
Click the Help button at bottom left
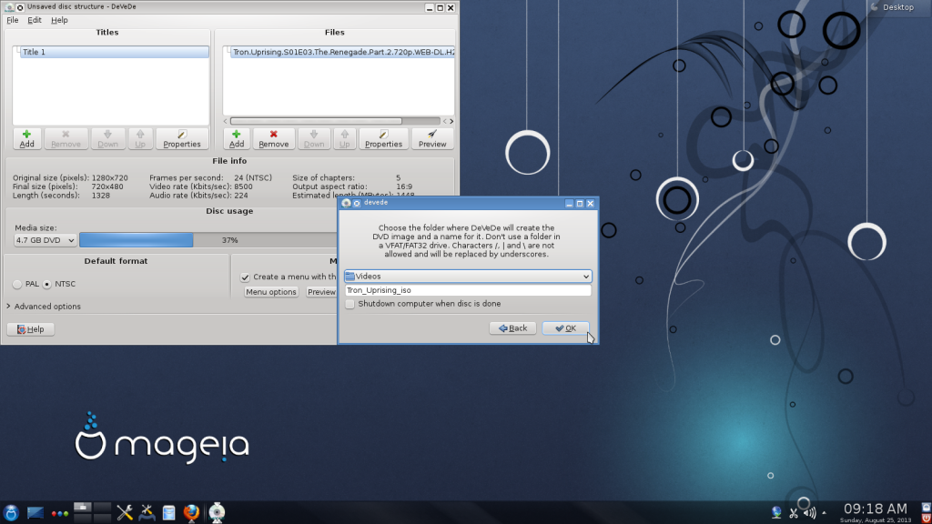click(x=30, y=329)
